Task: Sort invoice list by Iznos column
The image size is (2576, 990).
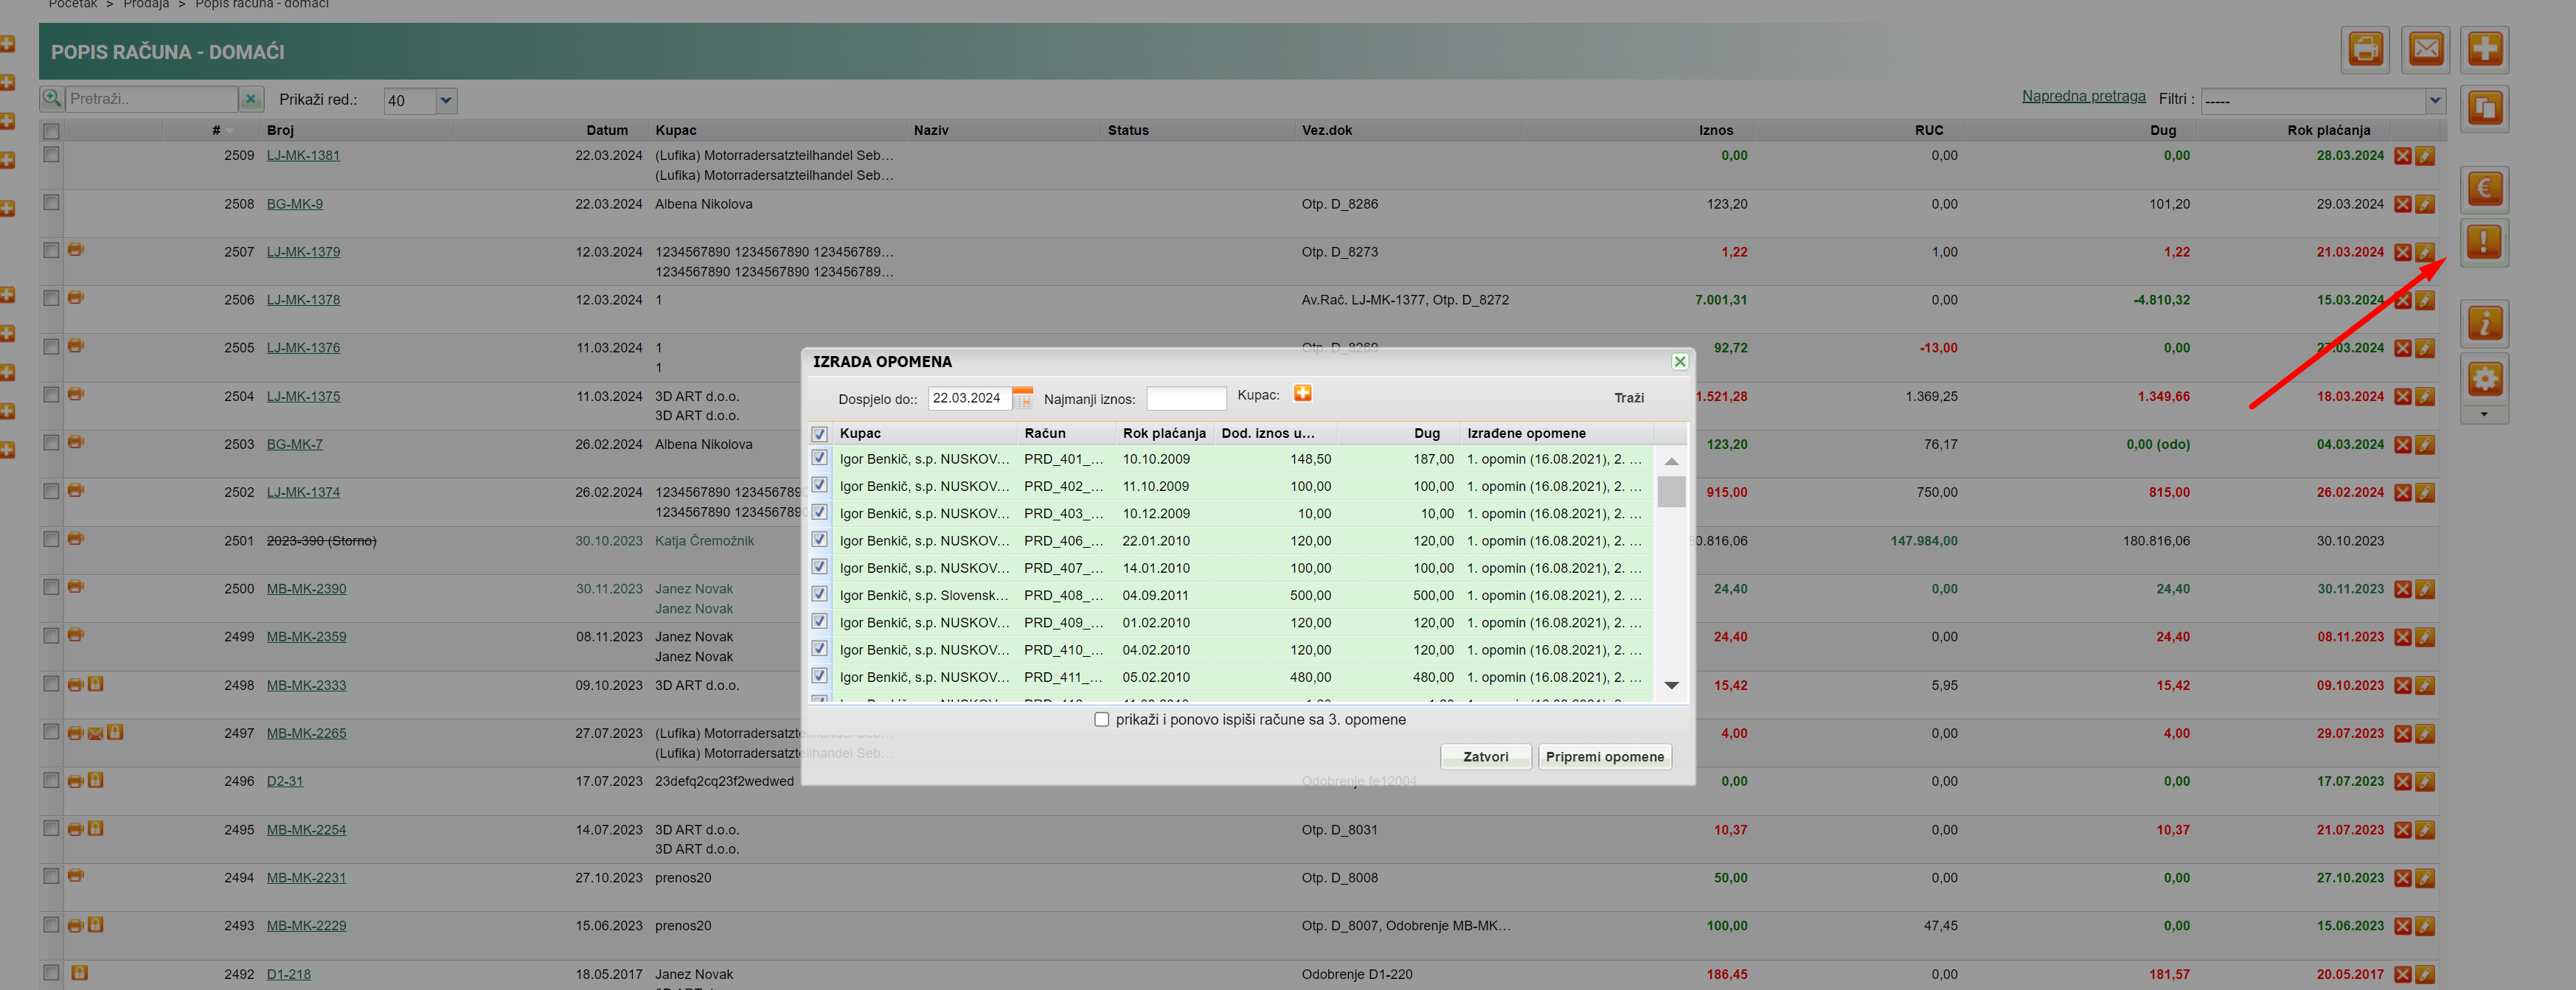Action: coord(1715,130)
